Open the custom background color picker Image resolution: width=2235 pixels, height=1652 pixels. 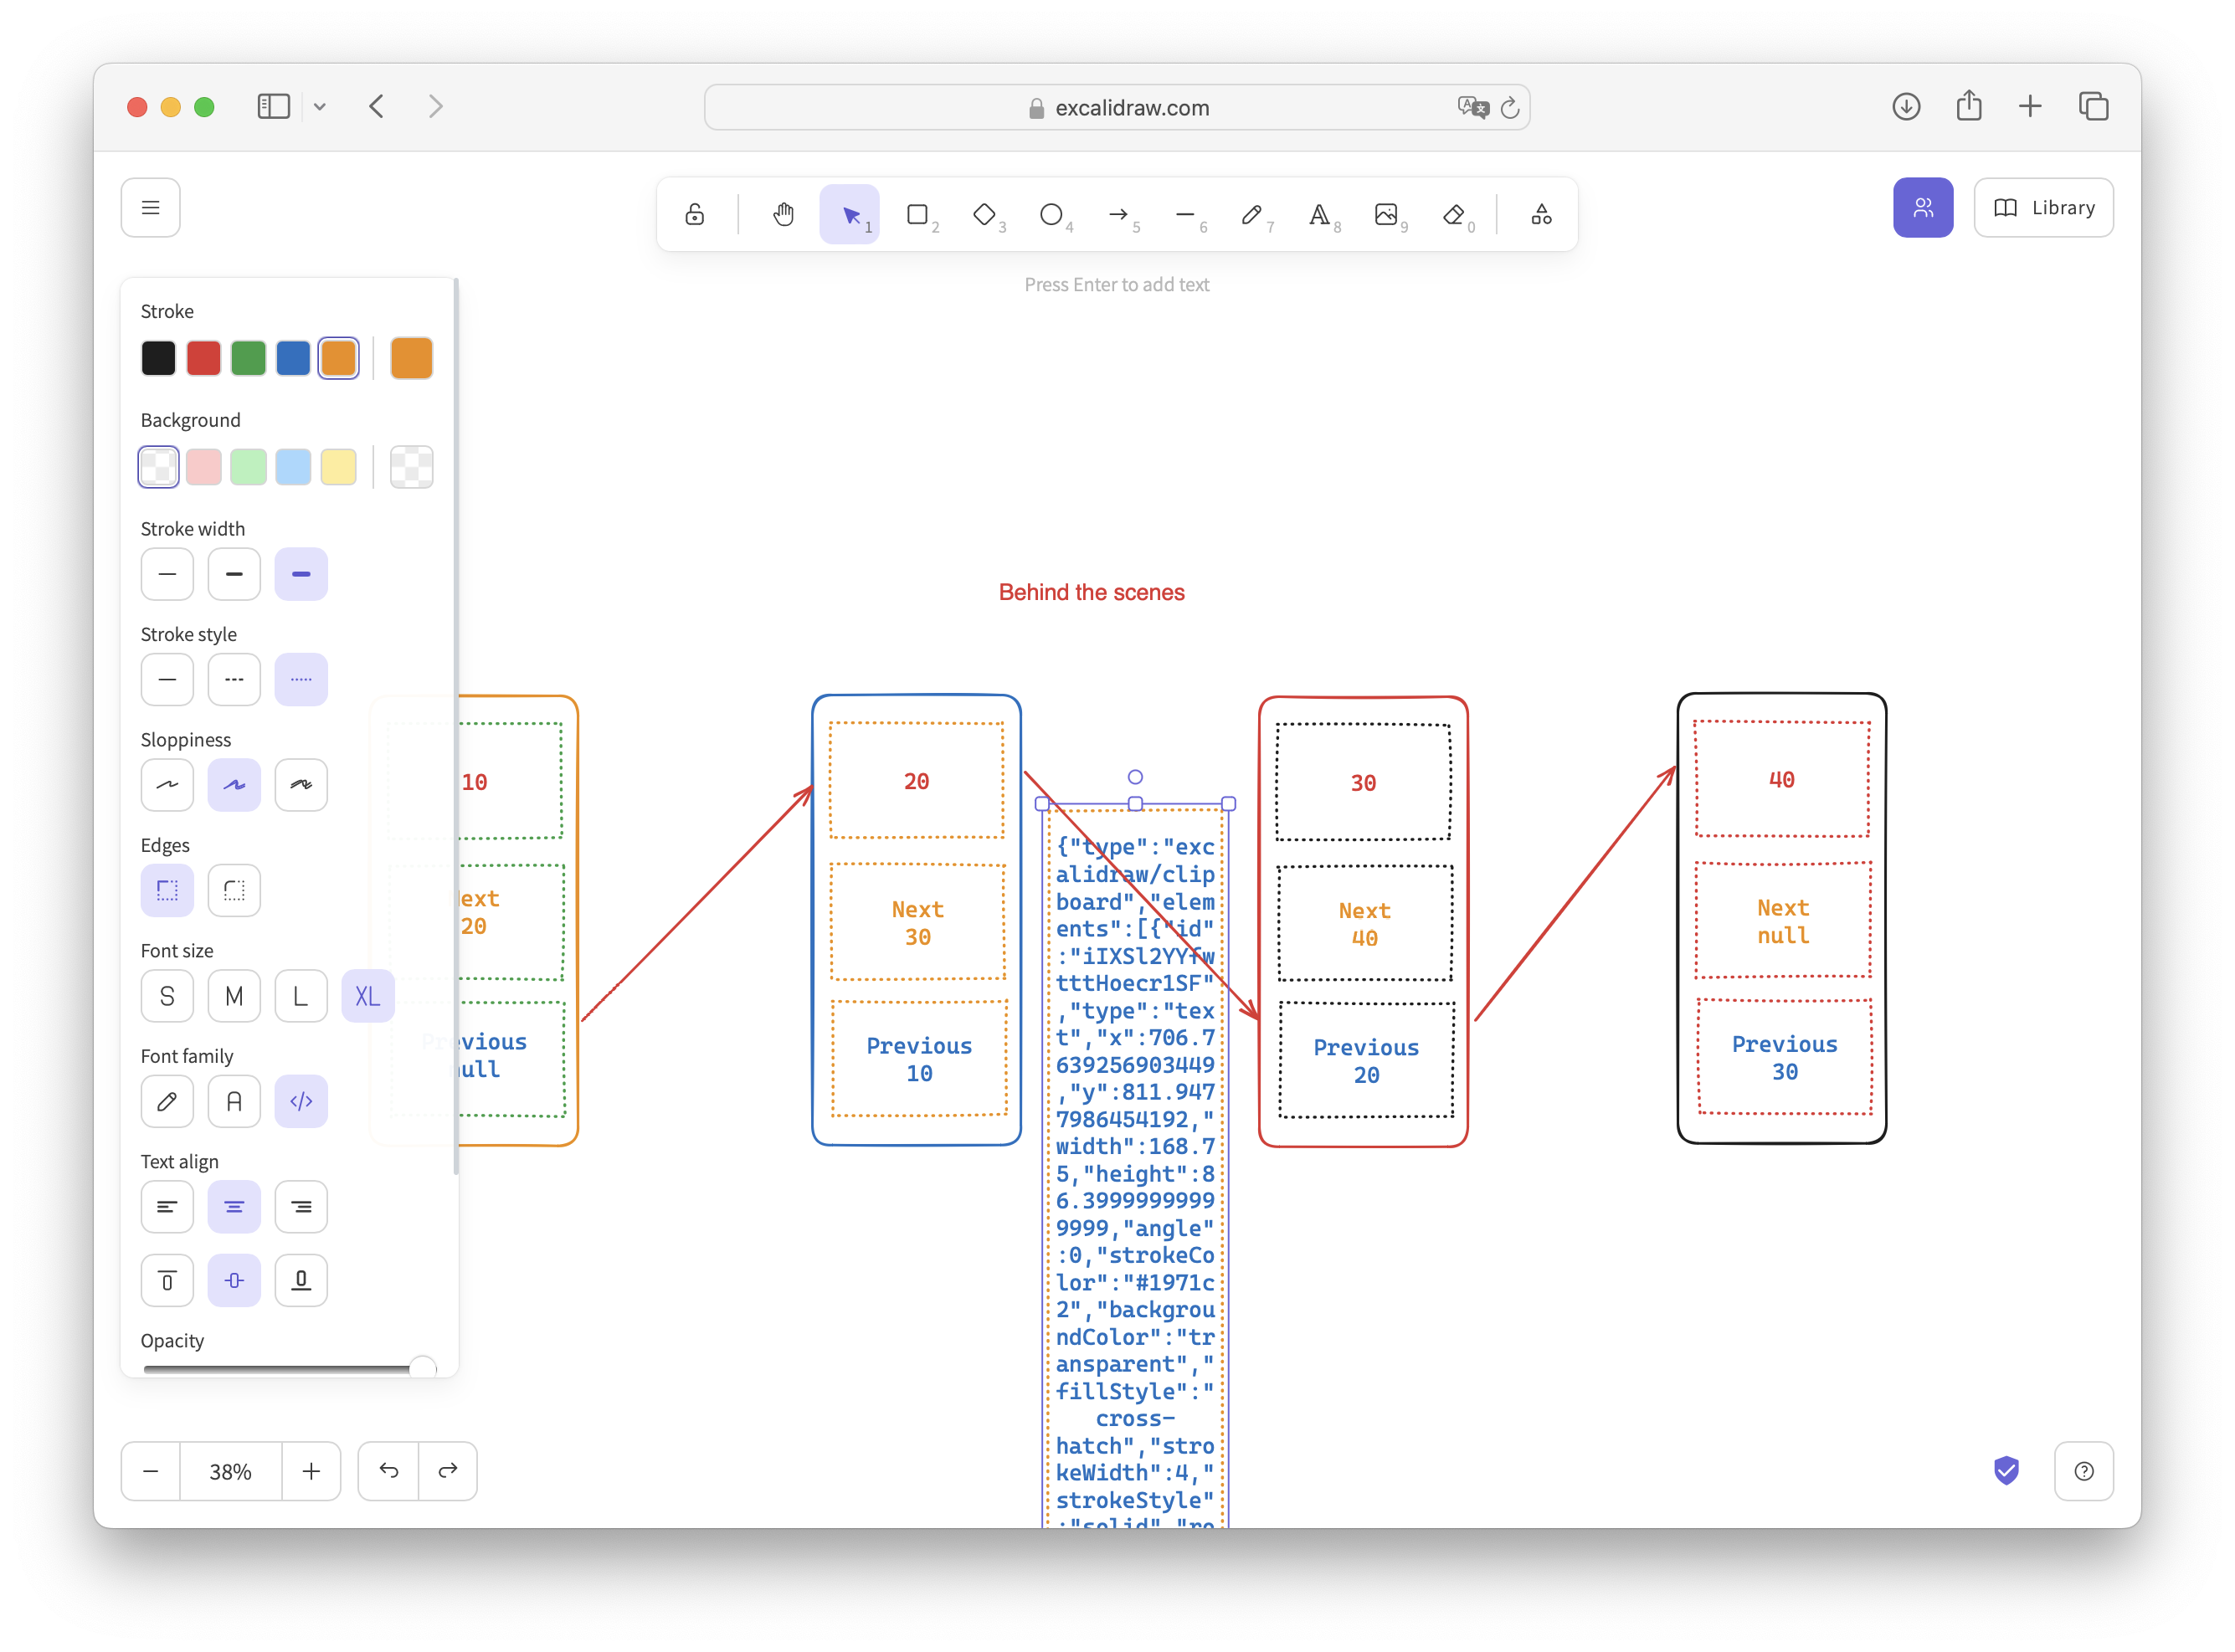[x=411, y=466]
